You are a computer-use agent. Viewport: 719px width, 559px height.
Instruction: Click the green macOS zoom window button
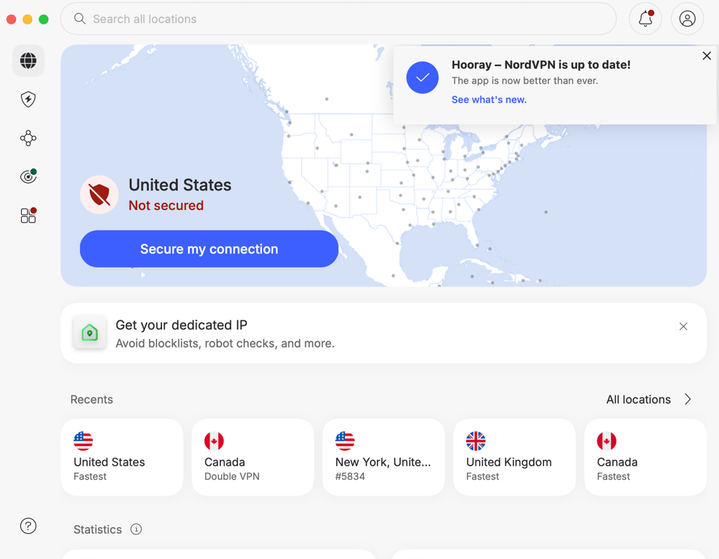click(44, 19)
